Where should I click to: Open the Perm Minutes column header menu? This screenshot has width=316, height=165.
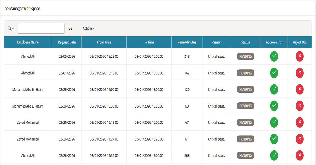[187, 42]
